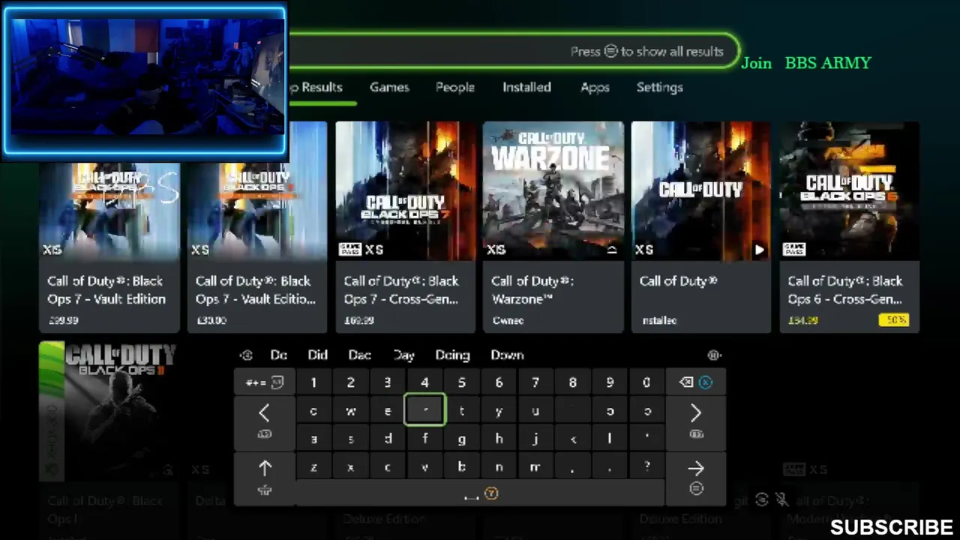
Task: Switch to the Apps tab
Action: click(595, 87)
